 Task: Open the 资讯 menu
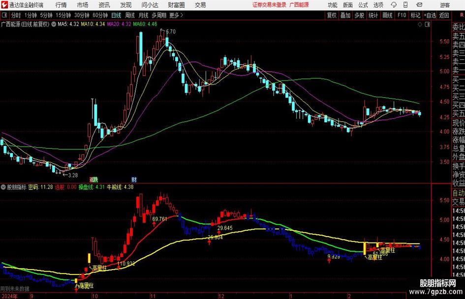tap(104, 5)
